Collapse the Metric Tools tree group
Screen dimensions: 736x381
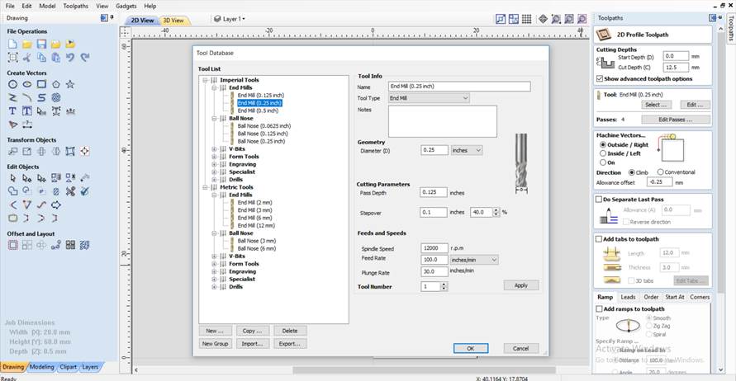205,187
